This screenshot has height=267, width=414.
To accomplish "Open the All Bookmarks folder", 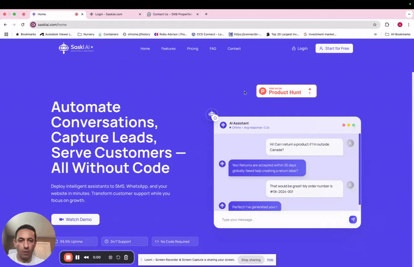I will [x=398, y=34].
